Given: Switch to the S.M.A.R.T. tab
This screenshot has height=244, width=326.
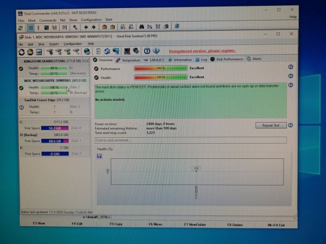Looking at the screenshot, I should click(x=154, y=60).
